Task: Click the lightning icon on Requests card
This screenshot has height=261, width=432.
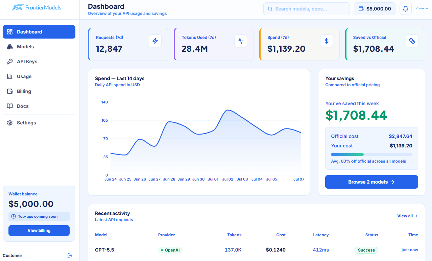Action: coord(155,41)
